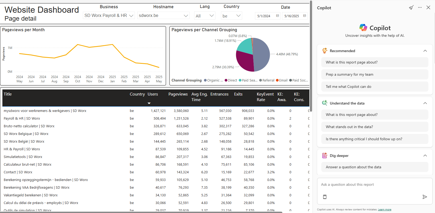
Task: Open the Hostname dropdown sdworx.be
Action: point(163,16)
